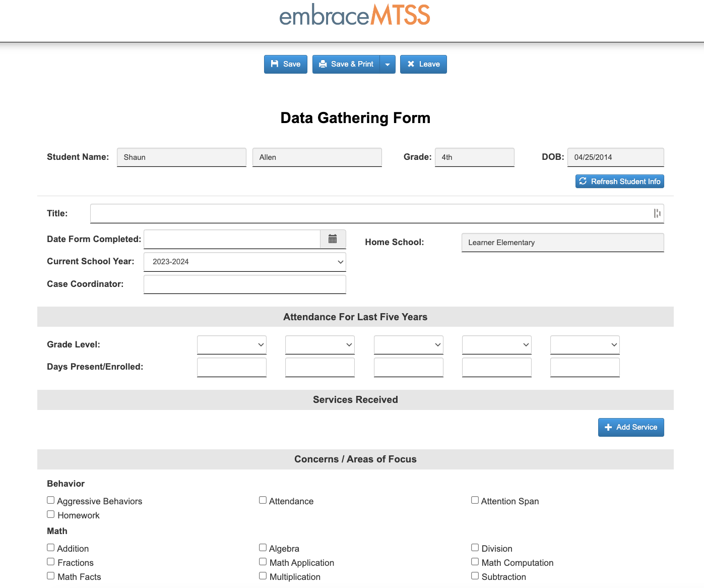The height and width of the screenshot is (588, 704).
Task: Leave the Data Gathering Form
Action: pyautogui.click(x=423, y=64)
